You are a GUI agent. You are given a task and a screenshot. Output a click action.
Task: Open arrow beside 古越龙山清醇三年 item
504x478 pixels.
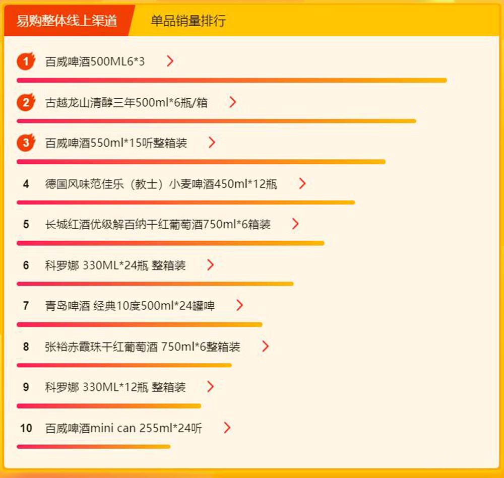pos(232,102)
